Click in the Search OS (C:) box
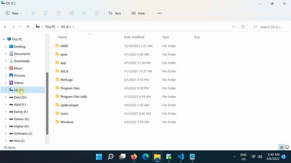This screenshot has height=163, width=291. coord(270,27)
